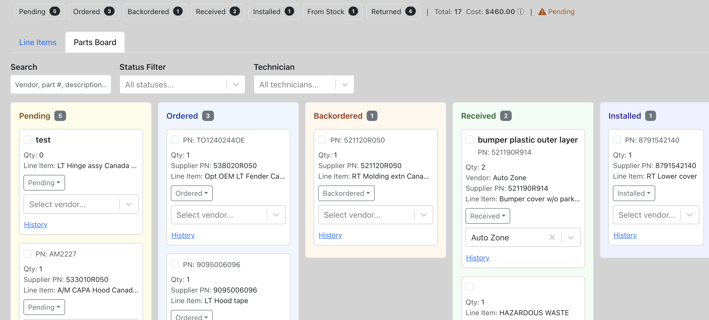Filter by the Backordered 1 status chip
Screen dimensions: 709x320
[155, 12]
